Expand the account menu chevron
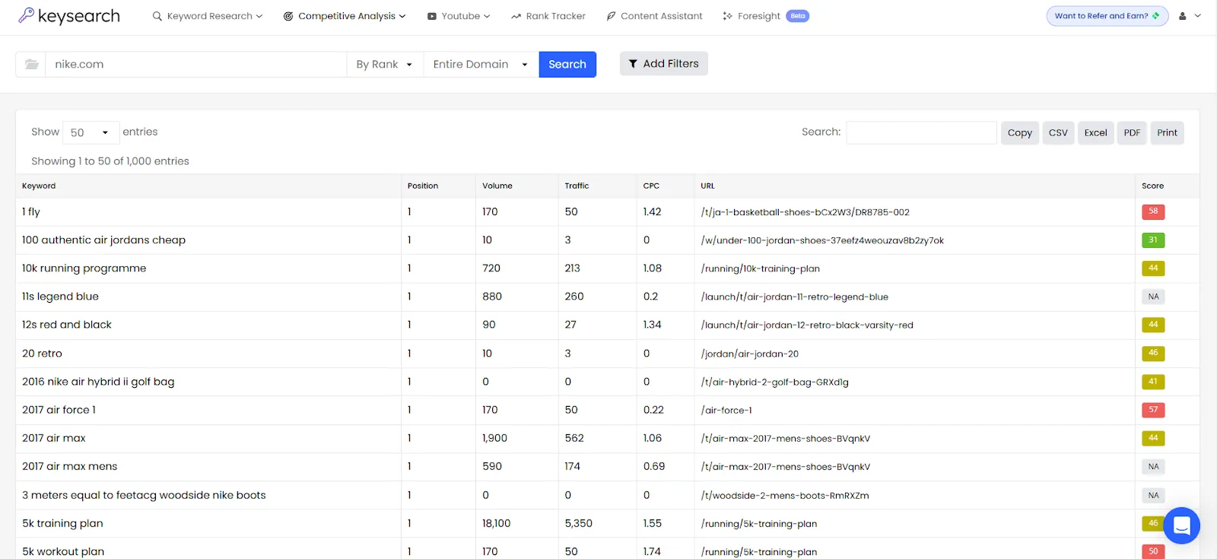 tap(1198, 16)
